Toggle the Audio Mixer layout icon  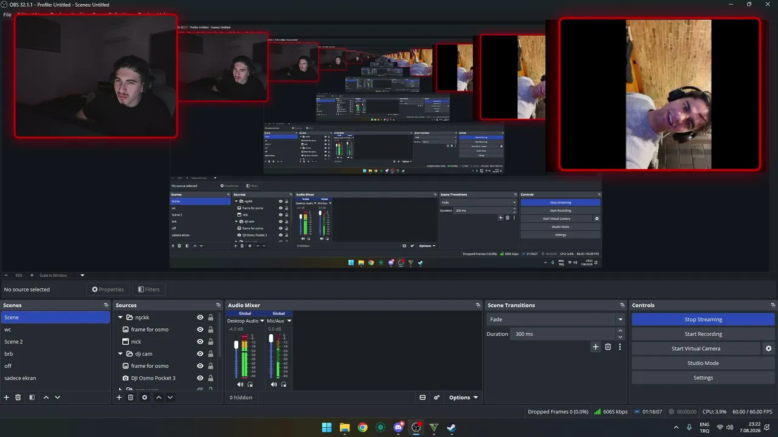tap(422, 398)
